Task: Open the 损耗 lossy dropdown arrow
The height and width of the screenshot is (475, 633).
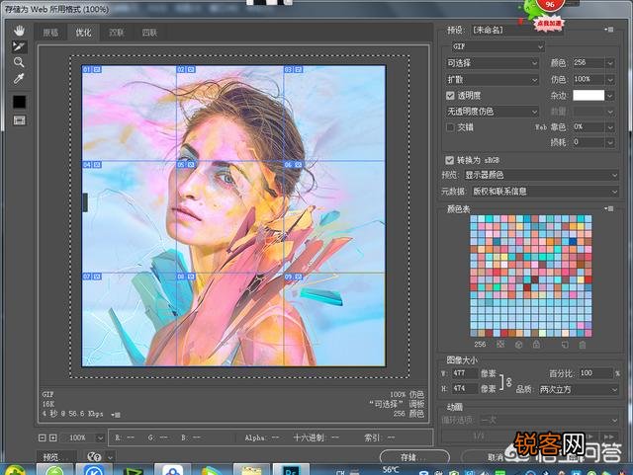Action: click(609, 142)
